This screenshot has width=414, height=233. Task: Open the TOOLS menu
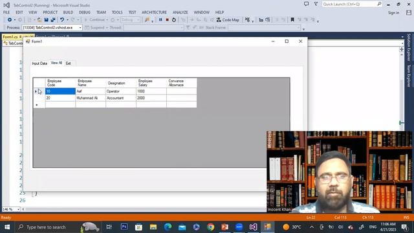pyautogui.click(x=117, y=12)
